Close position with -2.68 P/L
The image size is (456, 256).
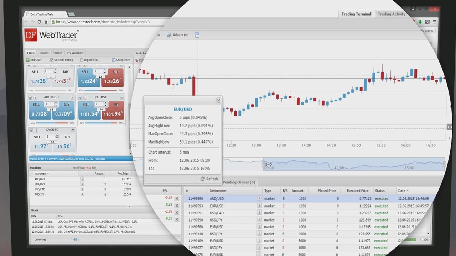177,212
